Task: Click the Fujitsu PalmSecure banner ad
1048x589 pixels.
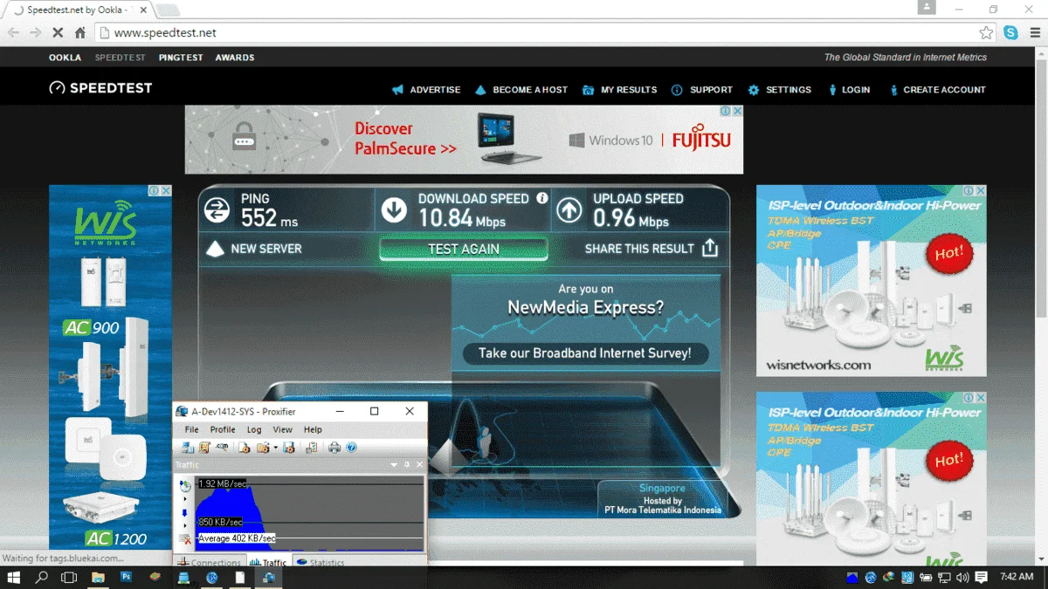Action: click(464, 140)
